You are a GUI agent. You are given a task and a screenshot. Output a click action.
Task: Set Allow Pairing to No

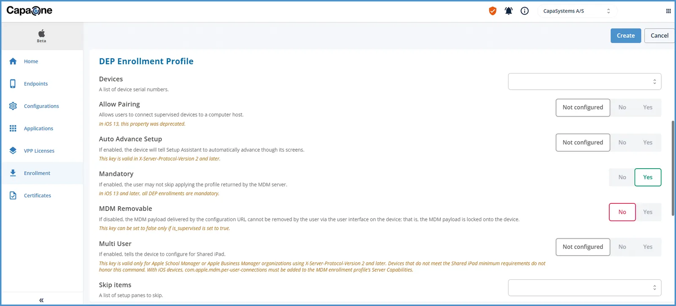click(x=622, y=107)
